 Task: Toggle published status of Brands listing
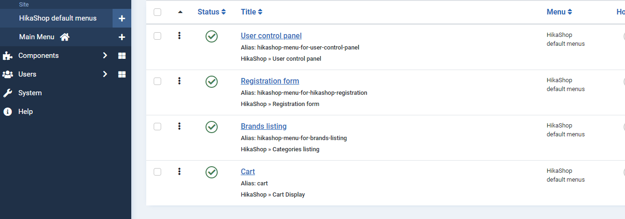pos(212,127)
